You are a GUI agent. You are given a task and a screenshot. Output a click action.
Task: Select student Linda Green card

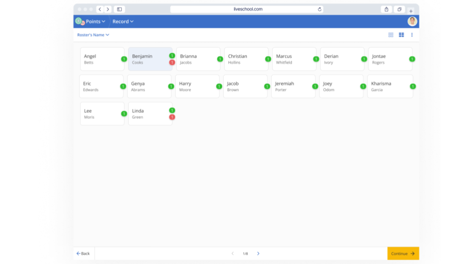[150, 113]
